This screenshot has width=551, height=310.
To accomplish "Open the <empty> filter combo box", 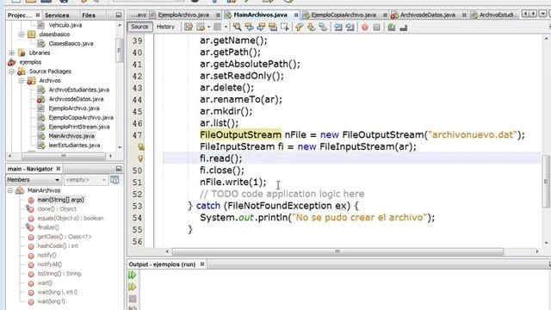I will (85, 180).
